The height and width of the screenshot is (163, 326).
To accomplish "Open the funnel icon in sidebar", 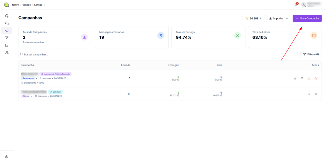I will [7, 38].
